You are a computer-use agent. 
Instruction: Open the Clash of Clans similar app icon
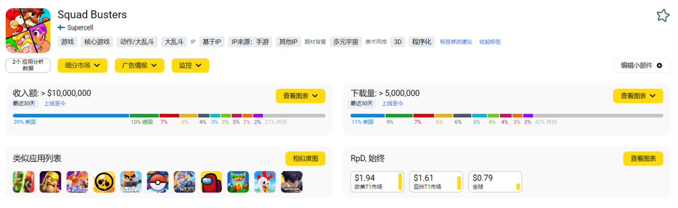[x=50, y=182]
